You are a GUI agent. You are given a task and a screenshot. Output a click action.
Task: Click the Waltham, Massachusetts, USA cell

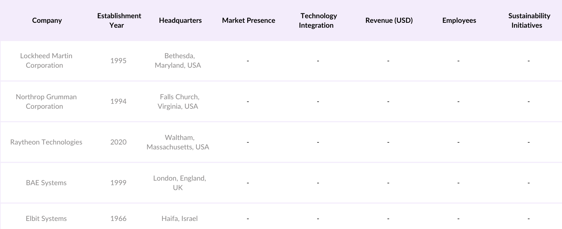click(178, 142)
